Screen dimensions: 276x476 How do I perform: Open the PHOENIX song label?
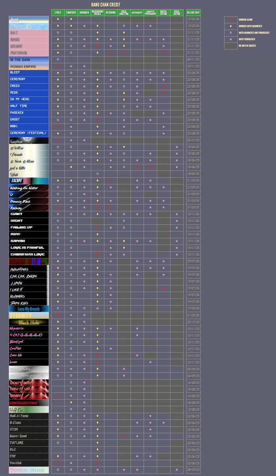[29, 113]
